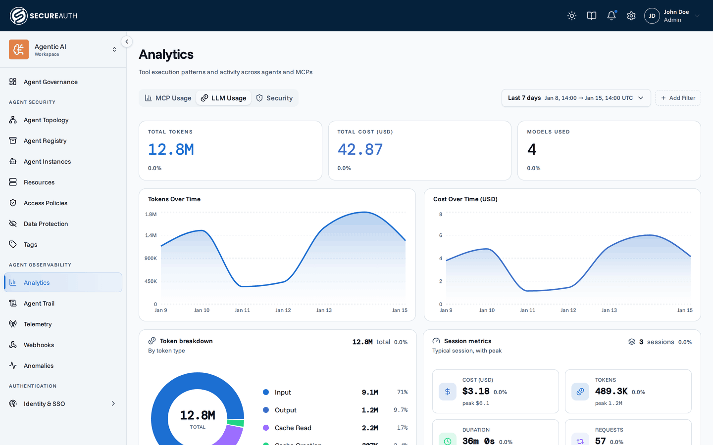Click the JD user avatar
The width and height of the screenshot is (713, 445).
652,16
